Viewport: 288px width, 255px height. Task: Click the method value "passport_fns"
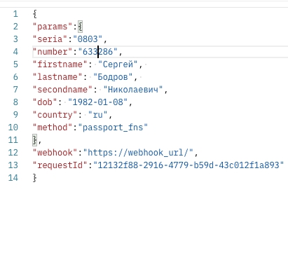(x=113, y=127)
